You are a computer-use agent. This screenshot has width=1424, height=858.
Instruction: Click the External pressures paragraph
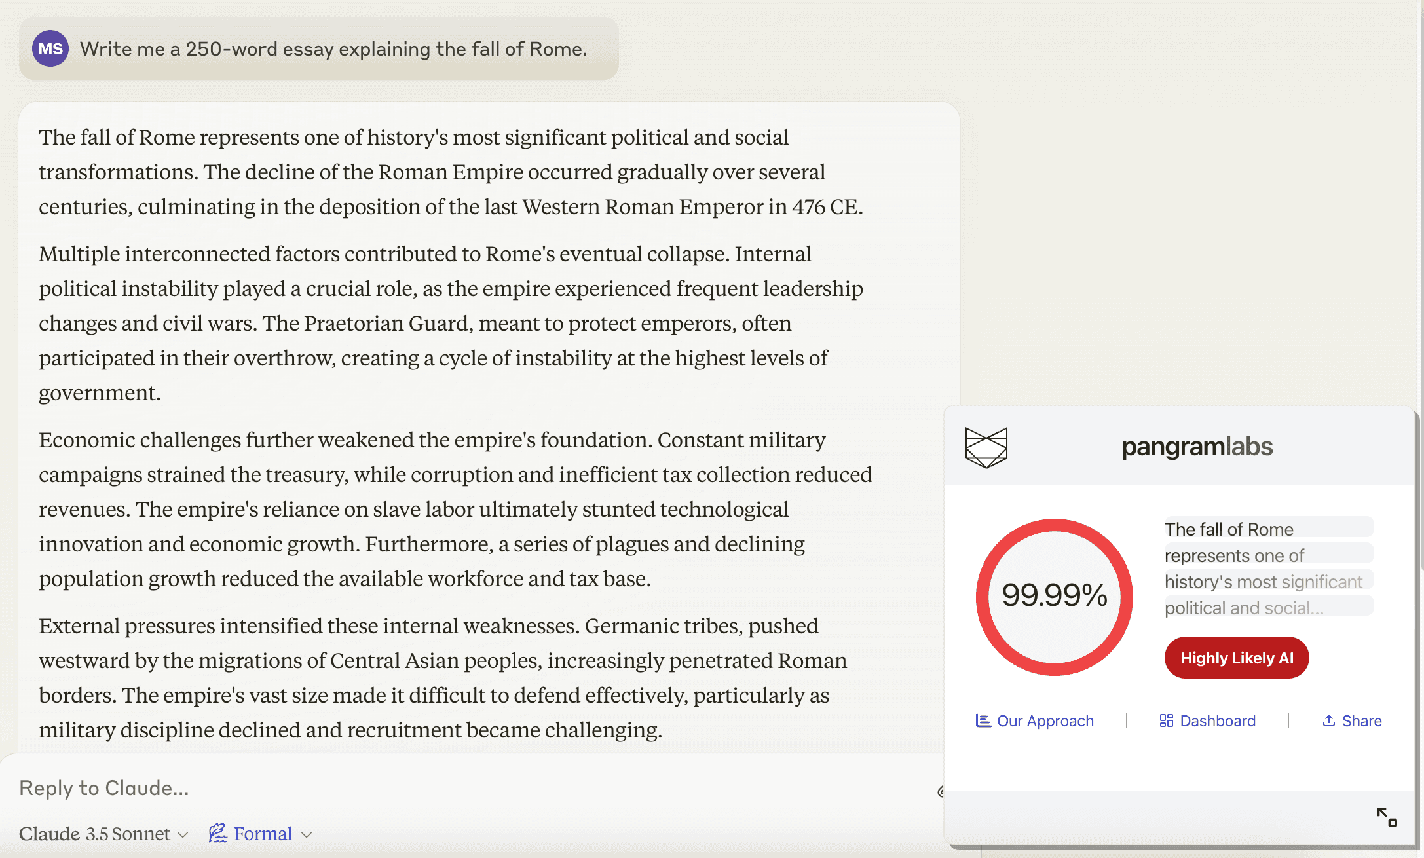coord(451,678)
